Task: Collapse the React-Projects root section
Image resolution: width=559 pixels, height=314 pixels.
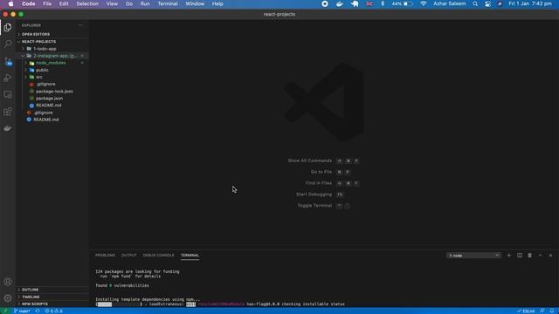Action: coord(52,42)
